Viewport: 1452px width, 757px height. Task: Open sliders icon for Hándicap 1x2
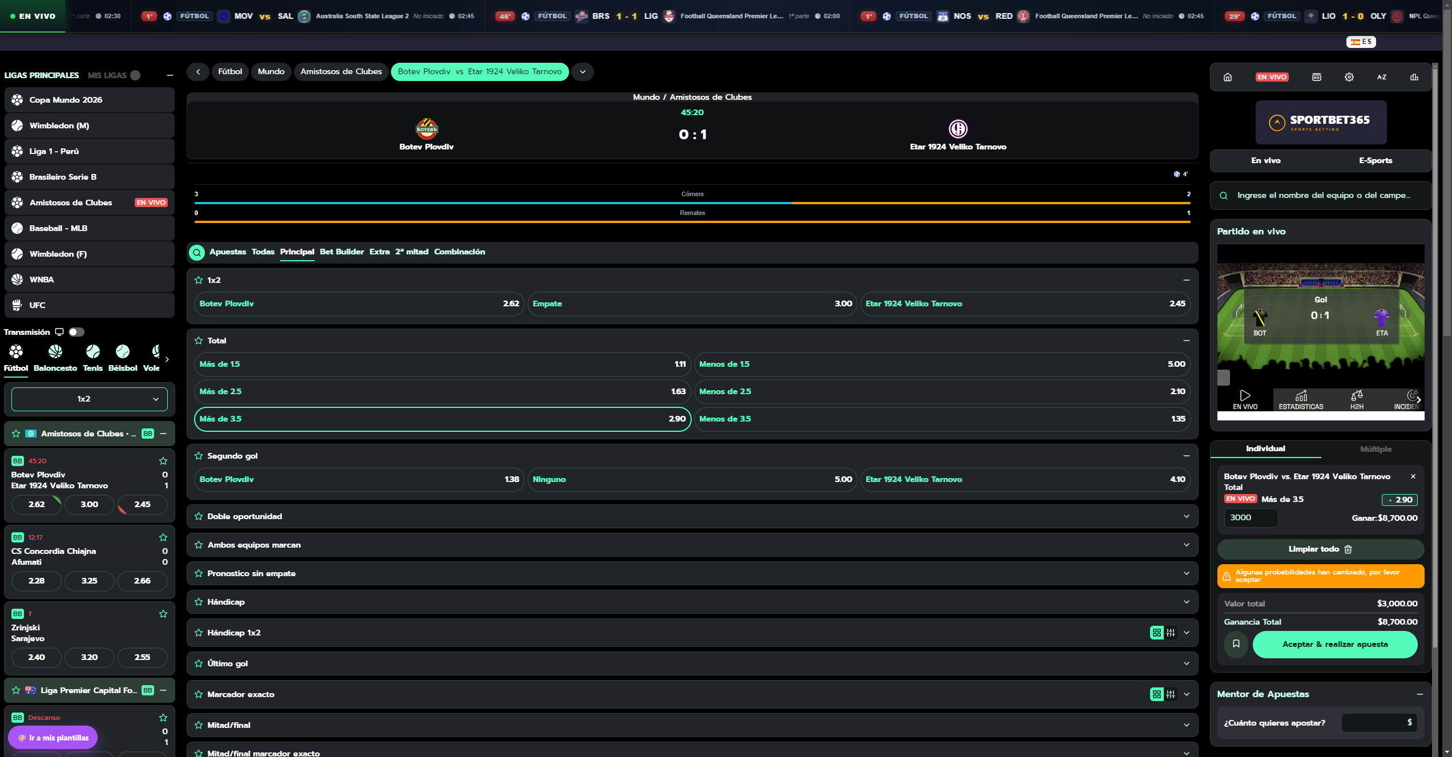pos(1171,633)
